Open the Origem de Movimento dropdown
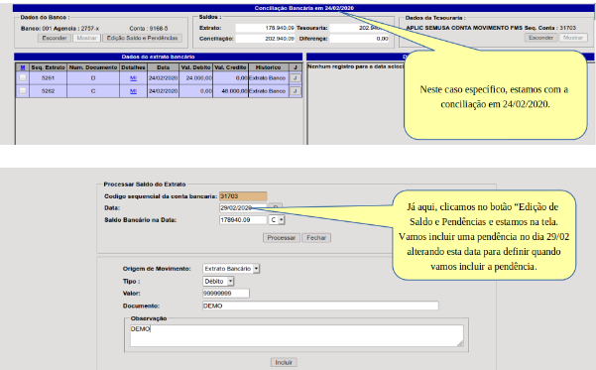 231,269
